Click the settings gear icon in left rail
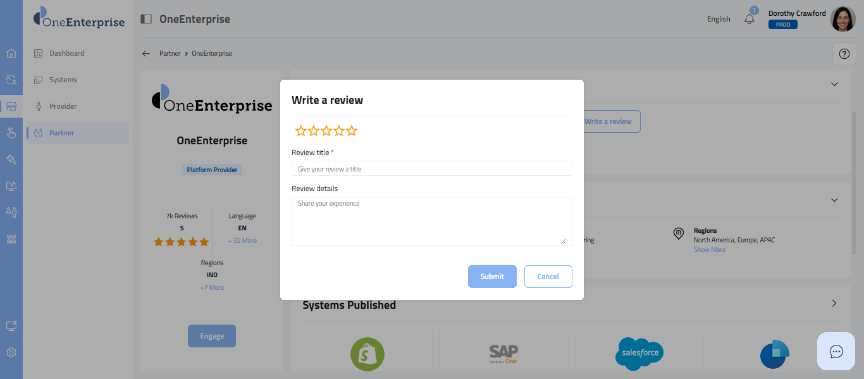Screen dimensions: 864x379 (x=11, y=352)
